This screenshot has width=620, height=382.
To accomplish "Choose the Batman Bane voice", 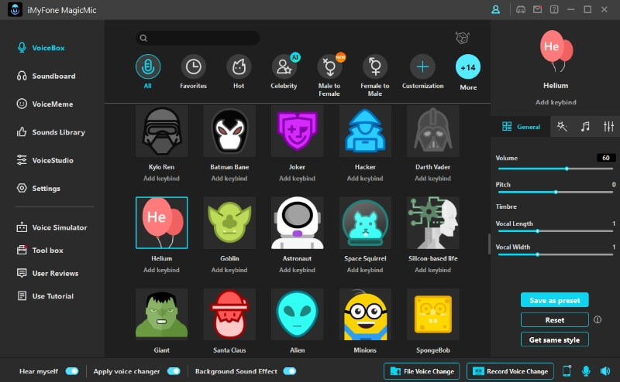I will (229, 131).
